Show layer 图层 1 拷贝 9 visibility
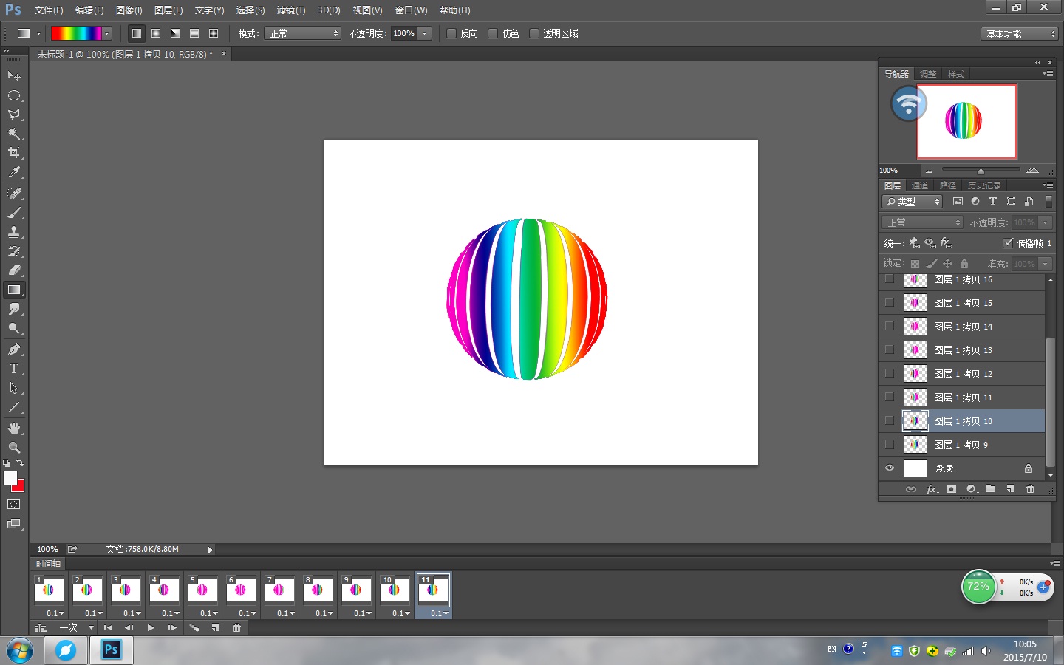Image resolution: width=1064 pixels, height=665 pixels. coord(890,444)
